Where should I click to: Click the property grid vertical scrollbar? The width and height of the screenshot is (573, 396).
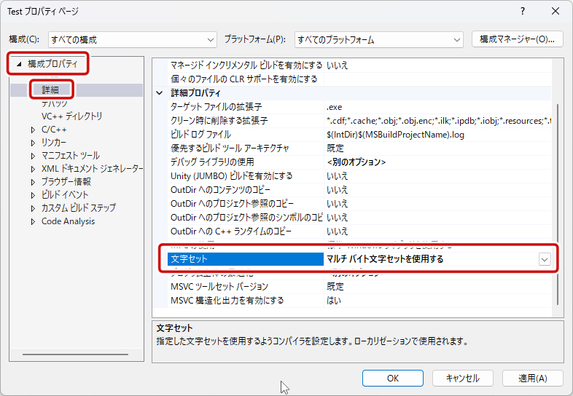pyautogui.click(x=558, y=205)
